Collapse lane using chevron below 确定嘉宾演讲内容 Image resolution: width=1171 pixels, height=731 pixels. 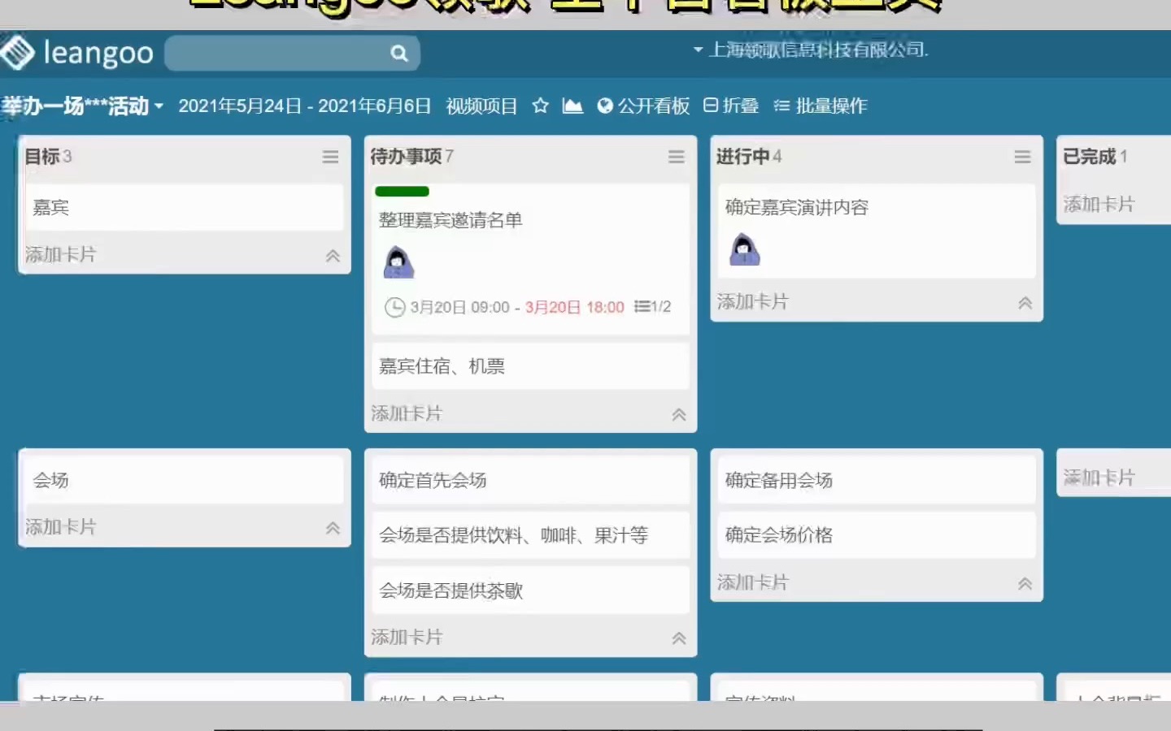click(x=1025, y=303)
